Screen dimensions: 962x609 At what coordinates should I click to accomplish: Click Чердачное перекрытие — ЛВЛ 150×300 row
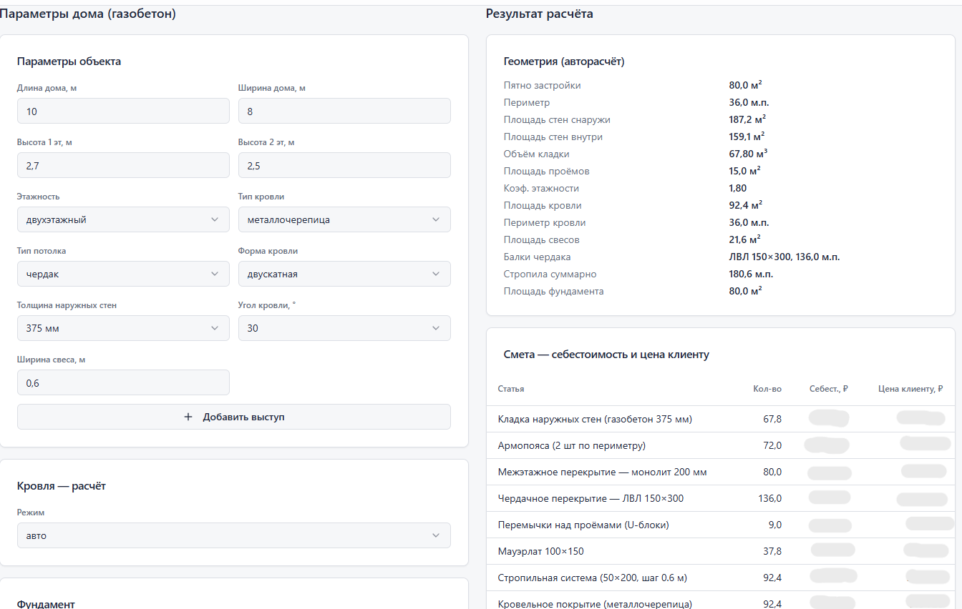pos(721,498)
